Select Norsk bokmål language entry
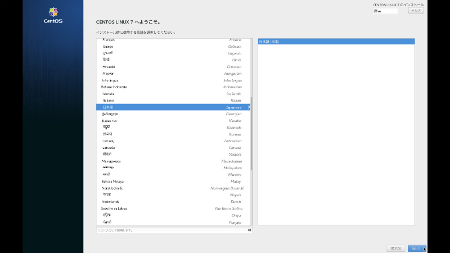Viewport: 450px width, 253px height. click(x=172, y=188)
